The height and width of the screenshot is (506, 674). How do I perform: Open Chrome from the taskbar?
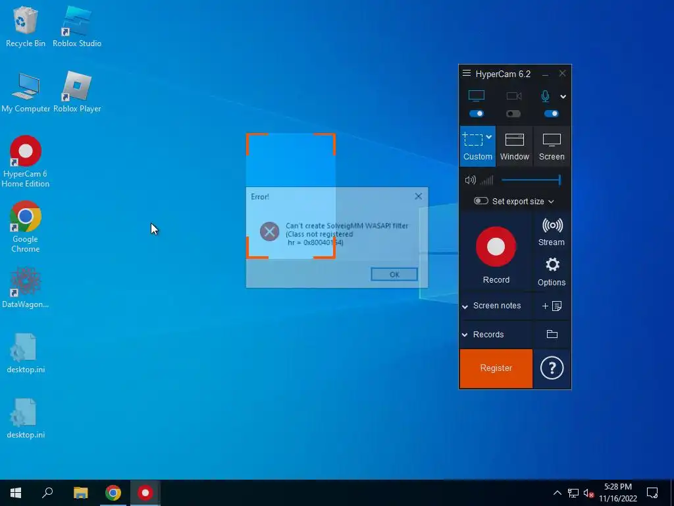click(113, 493)
